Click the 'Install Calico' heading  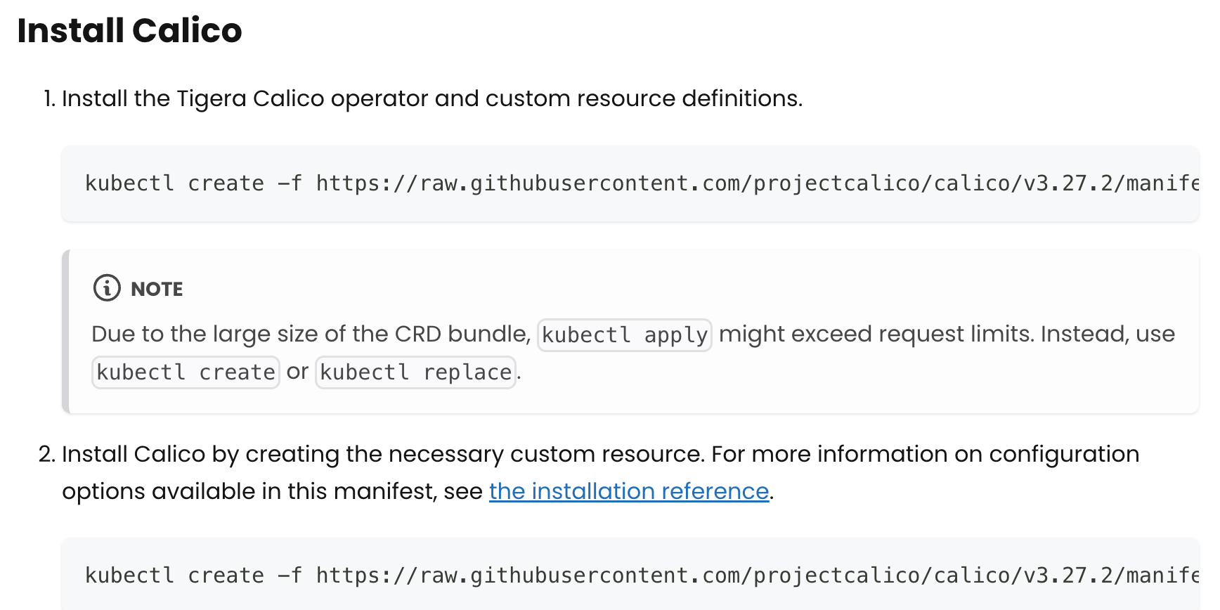click(x=129, y=31)
